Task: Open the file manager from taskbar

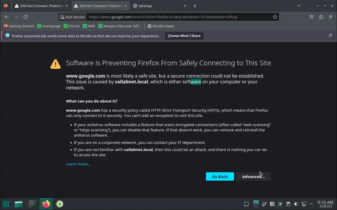Action: click(x=19, y=204)
